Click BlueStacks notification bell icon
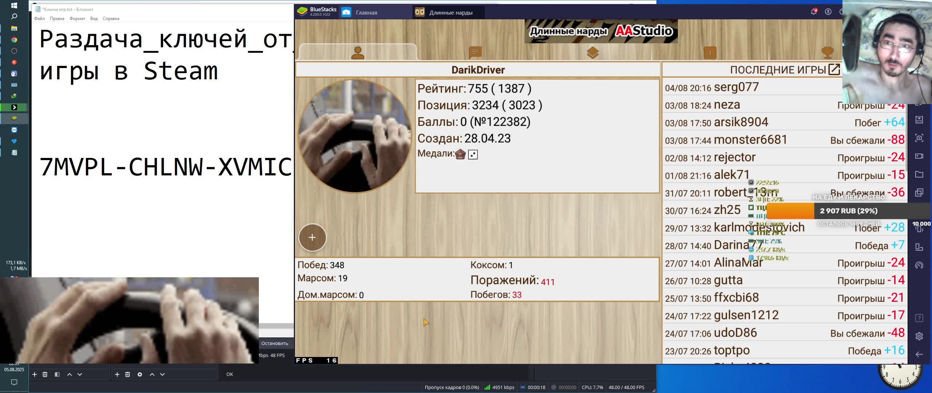 tap(813, 12)
